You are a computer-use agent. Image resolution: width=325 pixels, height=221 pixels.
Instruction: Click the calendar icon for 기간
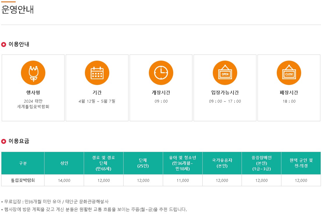point(97,73)
